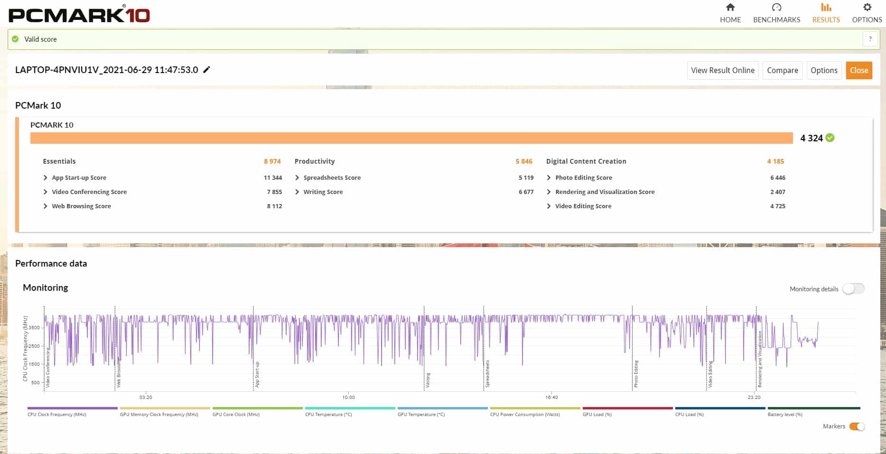This screenshot has height=454, width=886.
Task: Expand the App Start-up Score row
Action: [x=46, y=178]
